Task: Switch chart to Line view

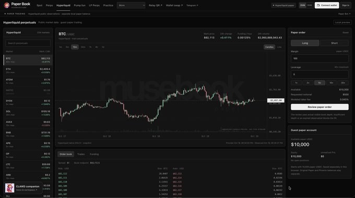Action: (x=279, y=47)
